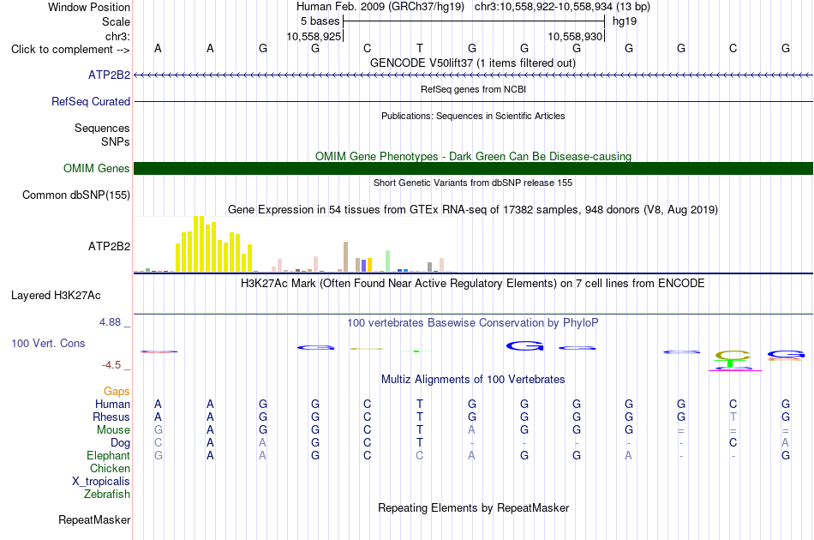
Task: Click the RepeatMasker track label
Action: [x=94, y=519]
